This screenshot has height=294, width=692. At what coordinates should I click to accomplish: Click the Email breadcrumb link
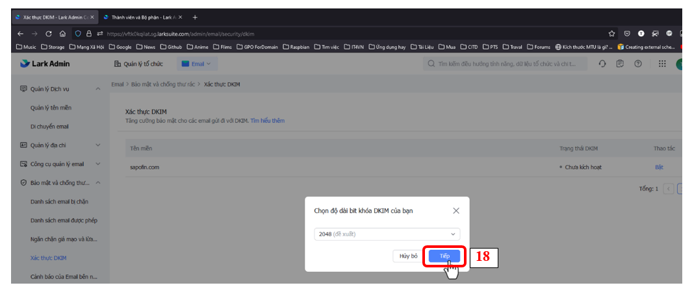tap(118, 84)
